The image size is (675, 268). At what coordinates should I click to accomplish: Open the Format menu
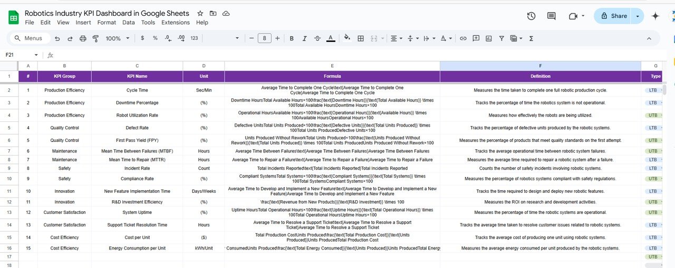pos(107,23)
